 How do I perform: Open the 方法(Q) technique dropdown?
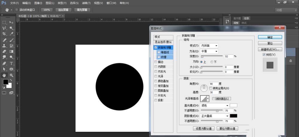click(x=209, y=51)
